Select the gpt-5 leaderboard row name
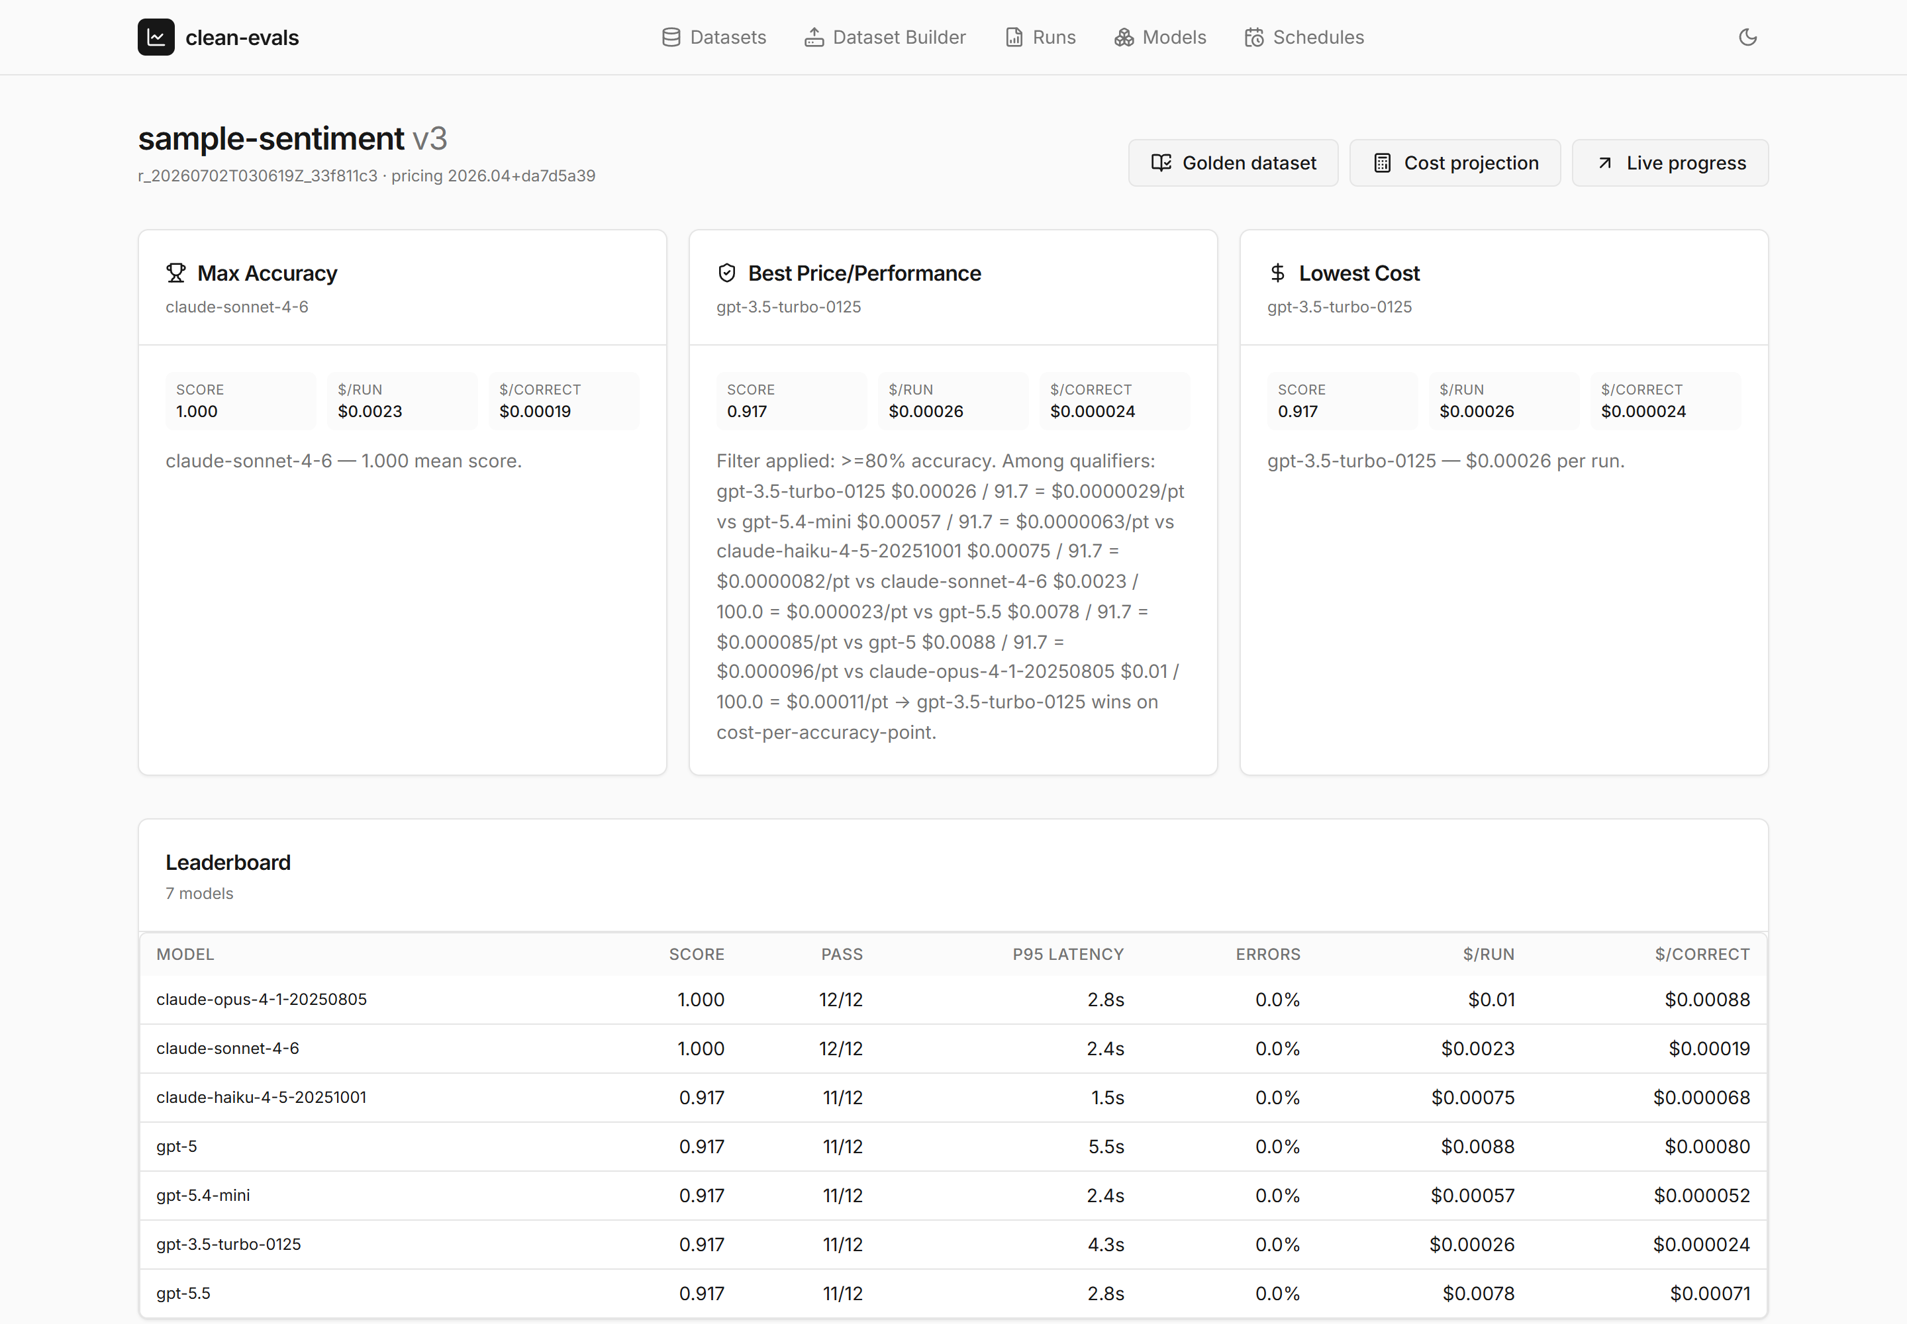 click(177, 1147)
